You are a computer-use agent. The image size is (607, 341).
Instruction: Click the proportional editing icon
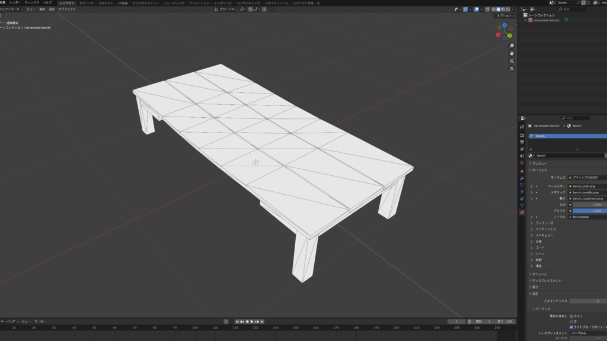(251, 9)
